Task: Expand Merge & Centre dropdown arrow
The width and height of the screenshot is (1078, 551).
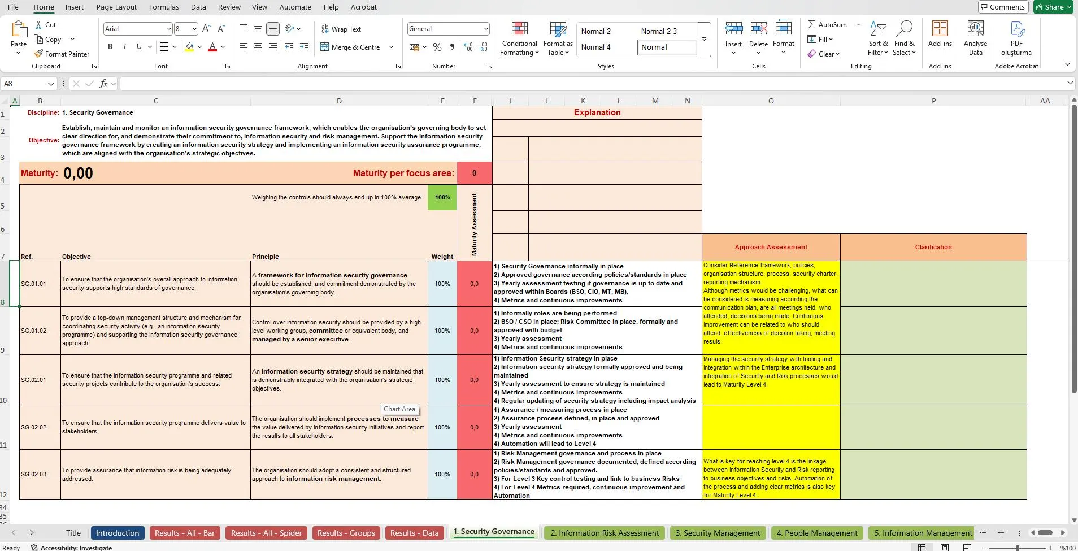Action: tap(391, 47)
